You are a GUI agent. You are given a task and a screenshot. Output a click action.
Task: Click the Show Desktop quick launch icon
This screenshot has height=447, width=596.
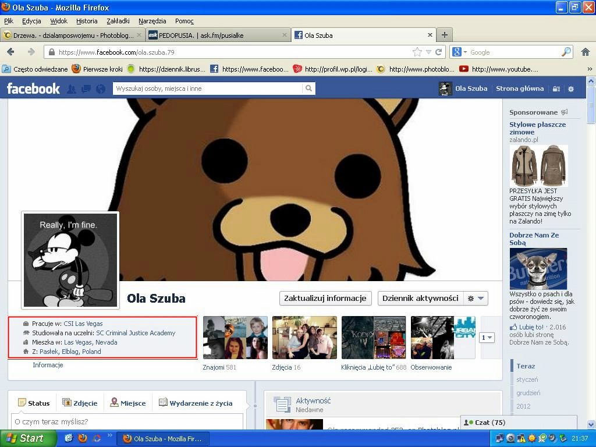tap(69, 438)
